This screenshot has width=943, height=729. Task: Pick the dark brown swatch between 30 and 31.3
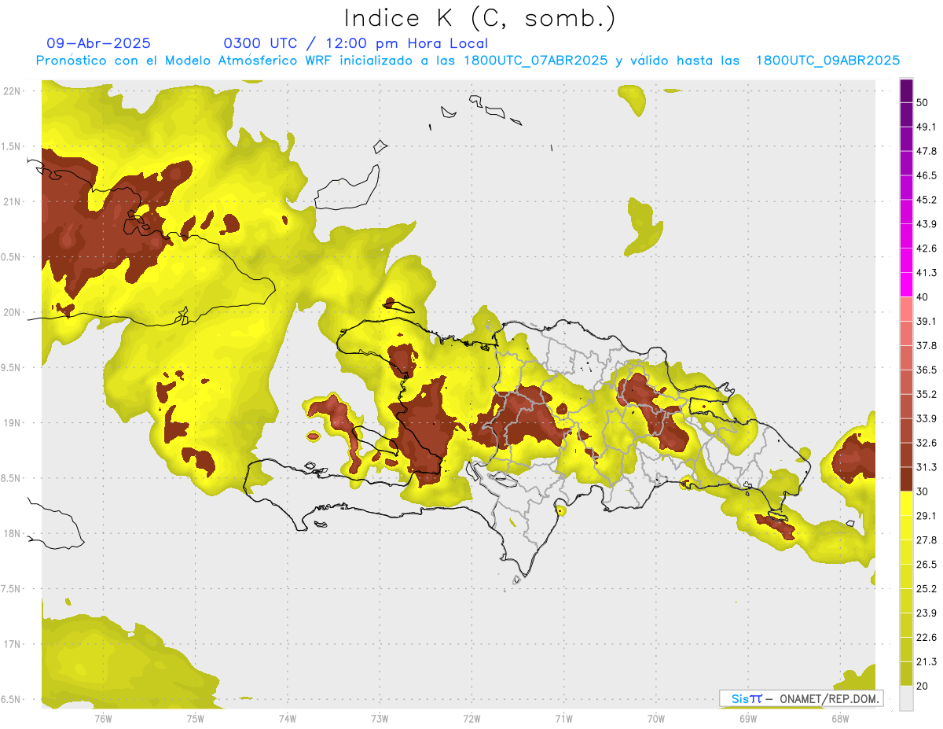906,479
